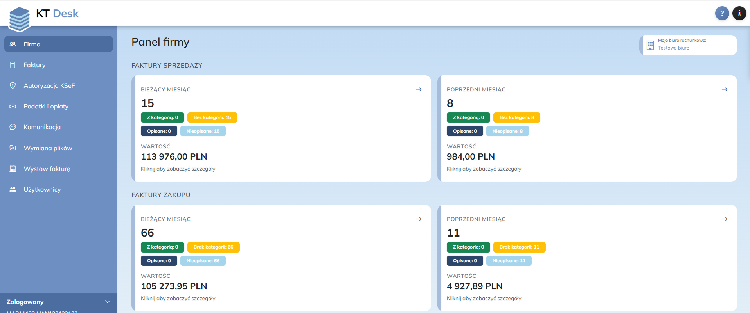Click the 984,00 PLN value
This screenshot has height=313, width=750.
(471, 156)
